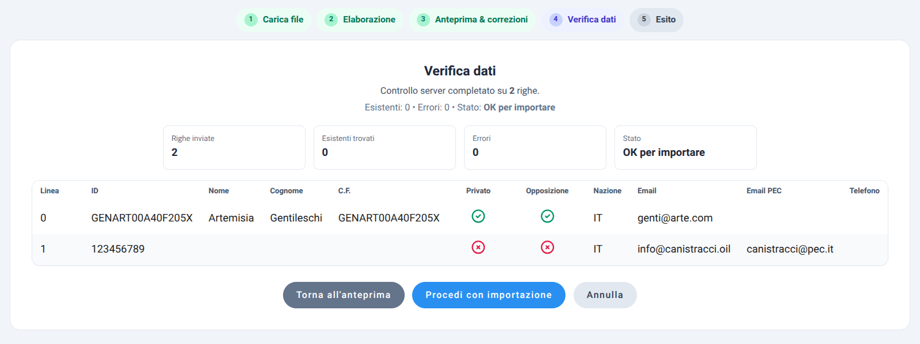Click step 1 number badge for Carica file
920x344 pixels.
(x=251, y=20)
